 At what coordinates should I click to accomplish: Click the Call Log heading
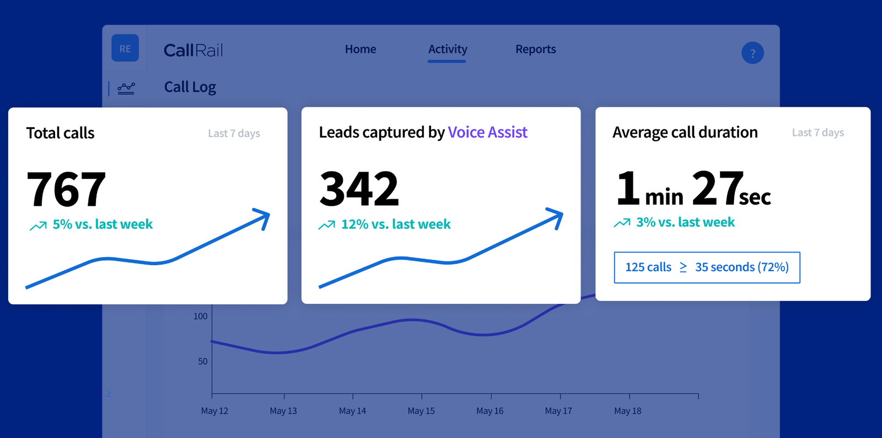coord(190,87)
